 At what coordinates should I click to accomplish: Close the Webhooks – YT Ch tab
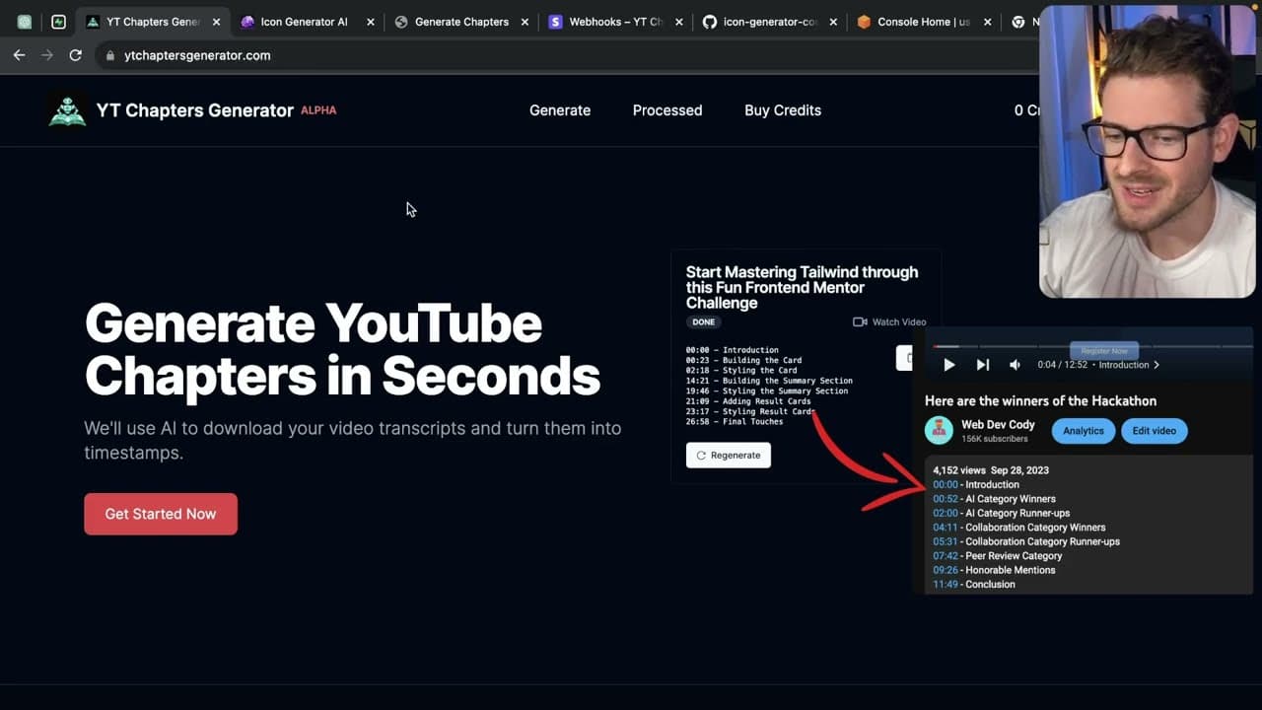tap(680, 22)
